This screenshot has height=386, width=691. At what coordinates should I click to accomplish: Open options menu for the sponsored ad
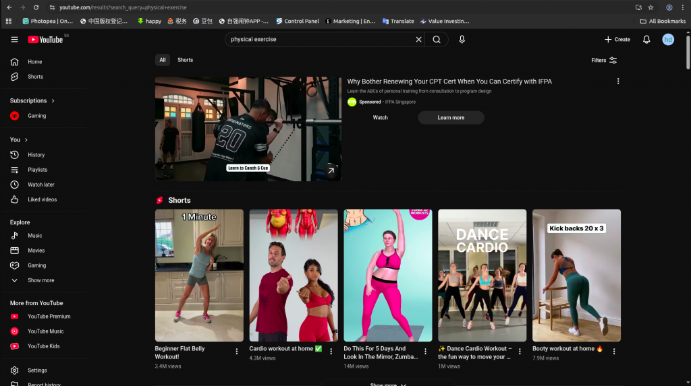pyautogui.click(x=618, y=82)
